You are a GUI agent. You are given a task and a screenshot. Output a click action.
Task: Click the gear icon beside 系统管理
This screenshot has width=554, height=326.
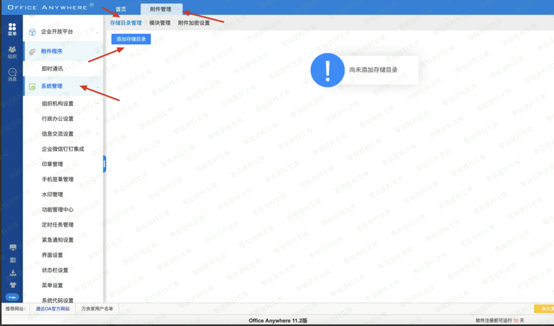[32, 86]
